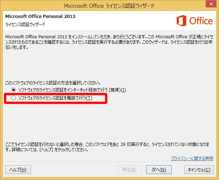Select the telephone activation radio button
Viewport: 219px width, 180px height.
13,98
